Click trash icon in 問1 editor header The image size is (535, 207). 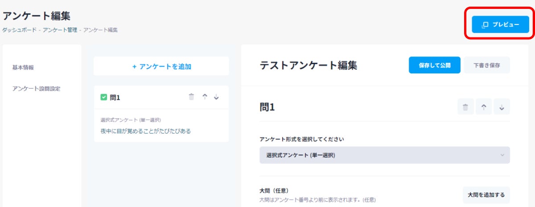click(465, 107)
